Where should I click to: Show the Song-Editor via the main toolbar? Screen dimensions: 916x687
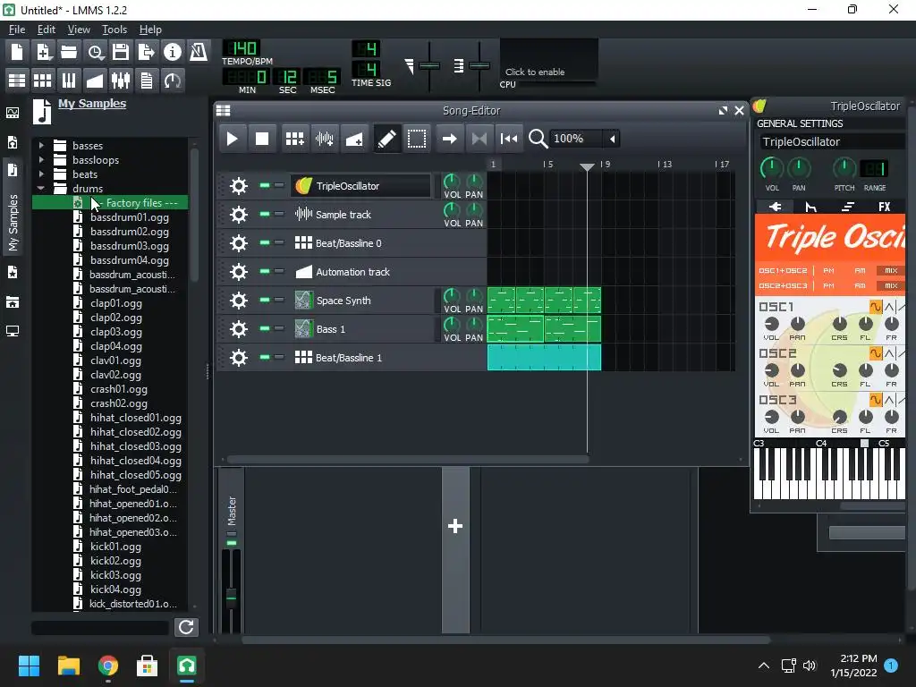tap(17, 80)
